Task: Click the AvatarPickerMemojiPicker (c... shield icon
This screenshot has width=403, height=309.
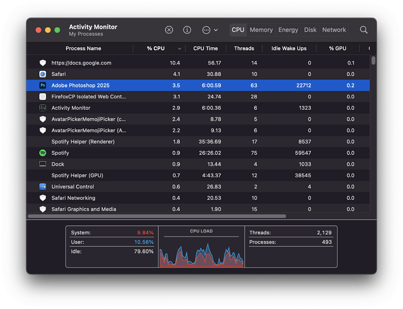Action: 43,119
